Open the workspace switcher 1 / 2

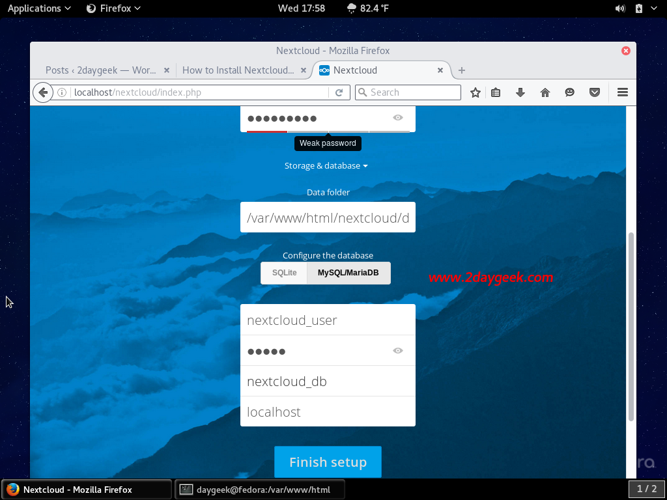click(x=647, y=489)
